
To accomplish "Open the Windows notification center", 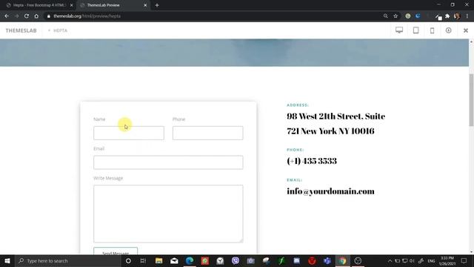I will pyautogui.click(x=464, y=260).
